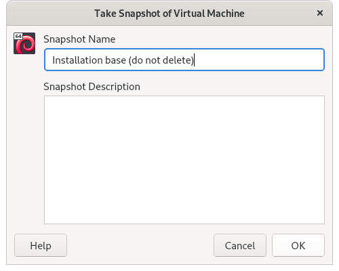Screen dimensions: 339x271
Task: Click the empty dialog space between Help and Cancel
Action: coord(140,245)
